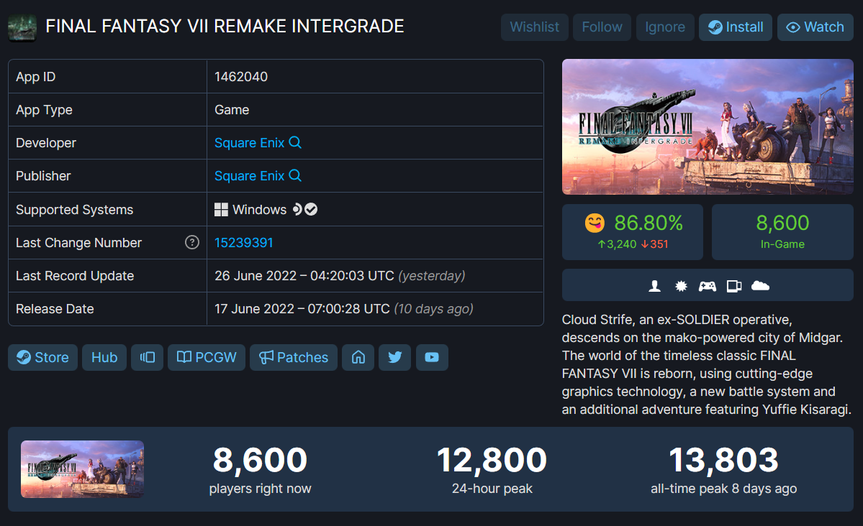
Task: Click the remote play devices icon
Action: point(734,286)
